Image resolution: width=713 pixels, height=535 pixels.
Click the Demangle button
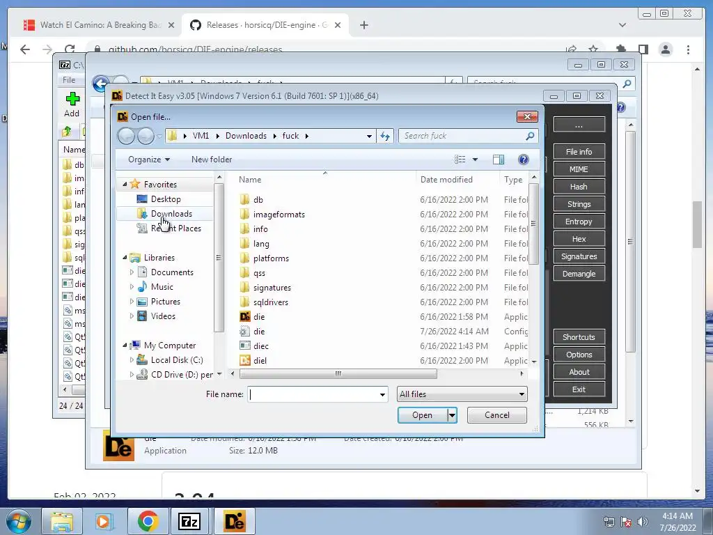point(579,274)
